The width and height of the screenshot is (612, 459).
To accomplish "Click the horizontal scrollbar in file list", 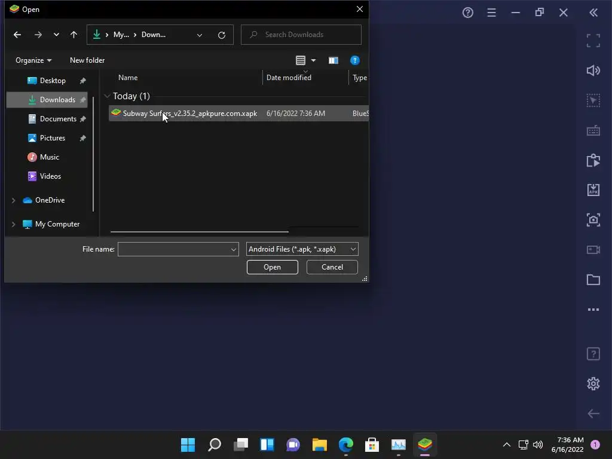I will [x=200, y=232].
